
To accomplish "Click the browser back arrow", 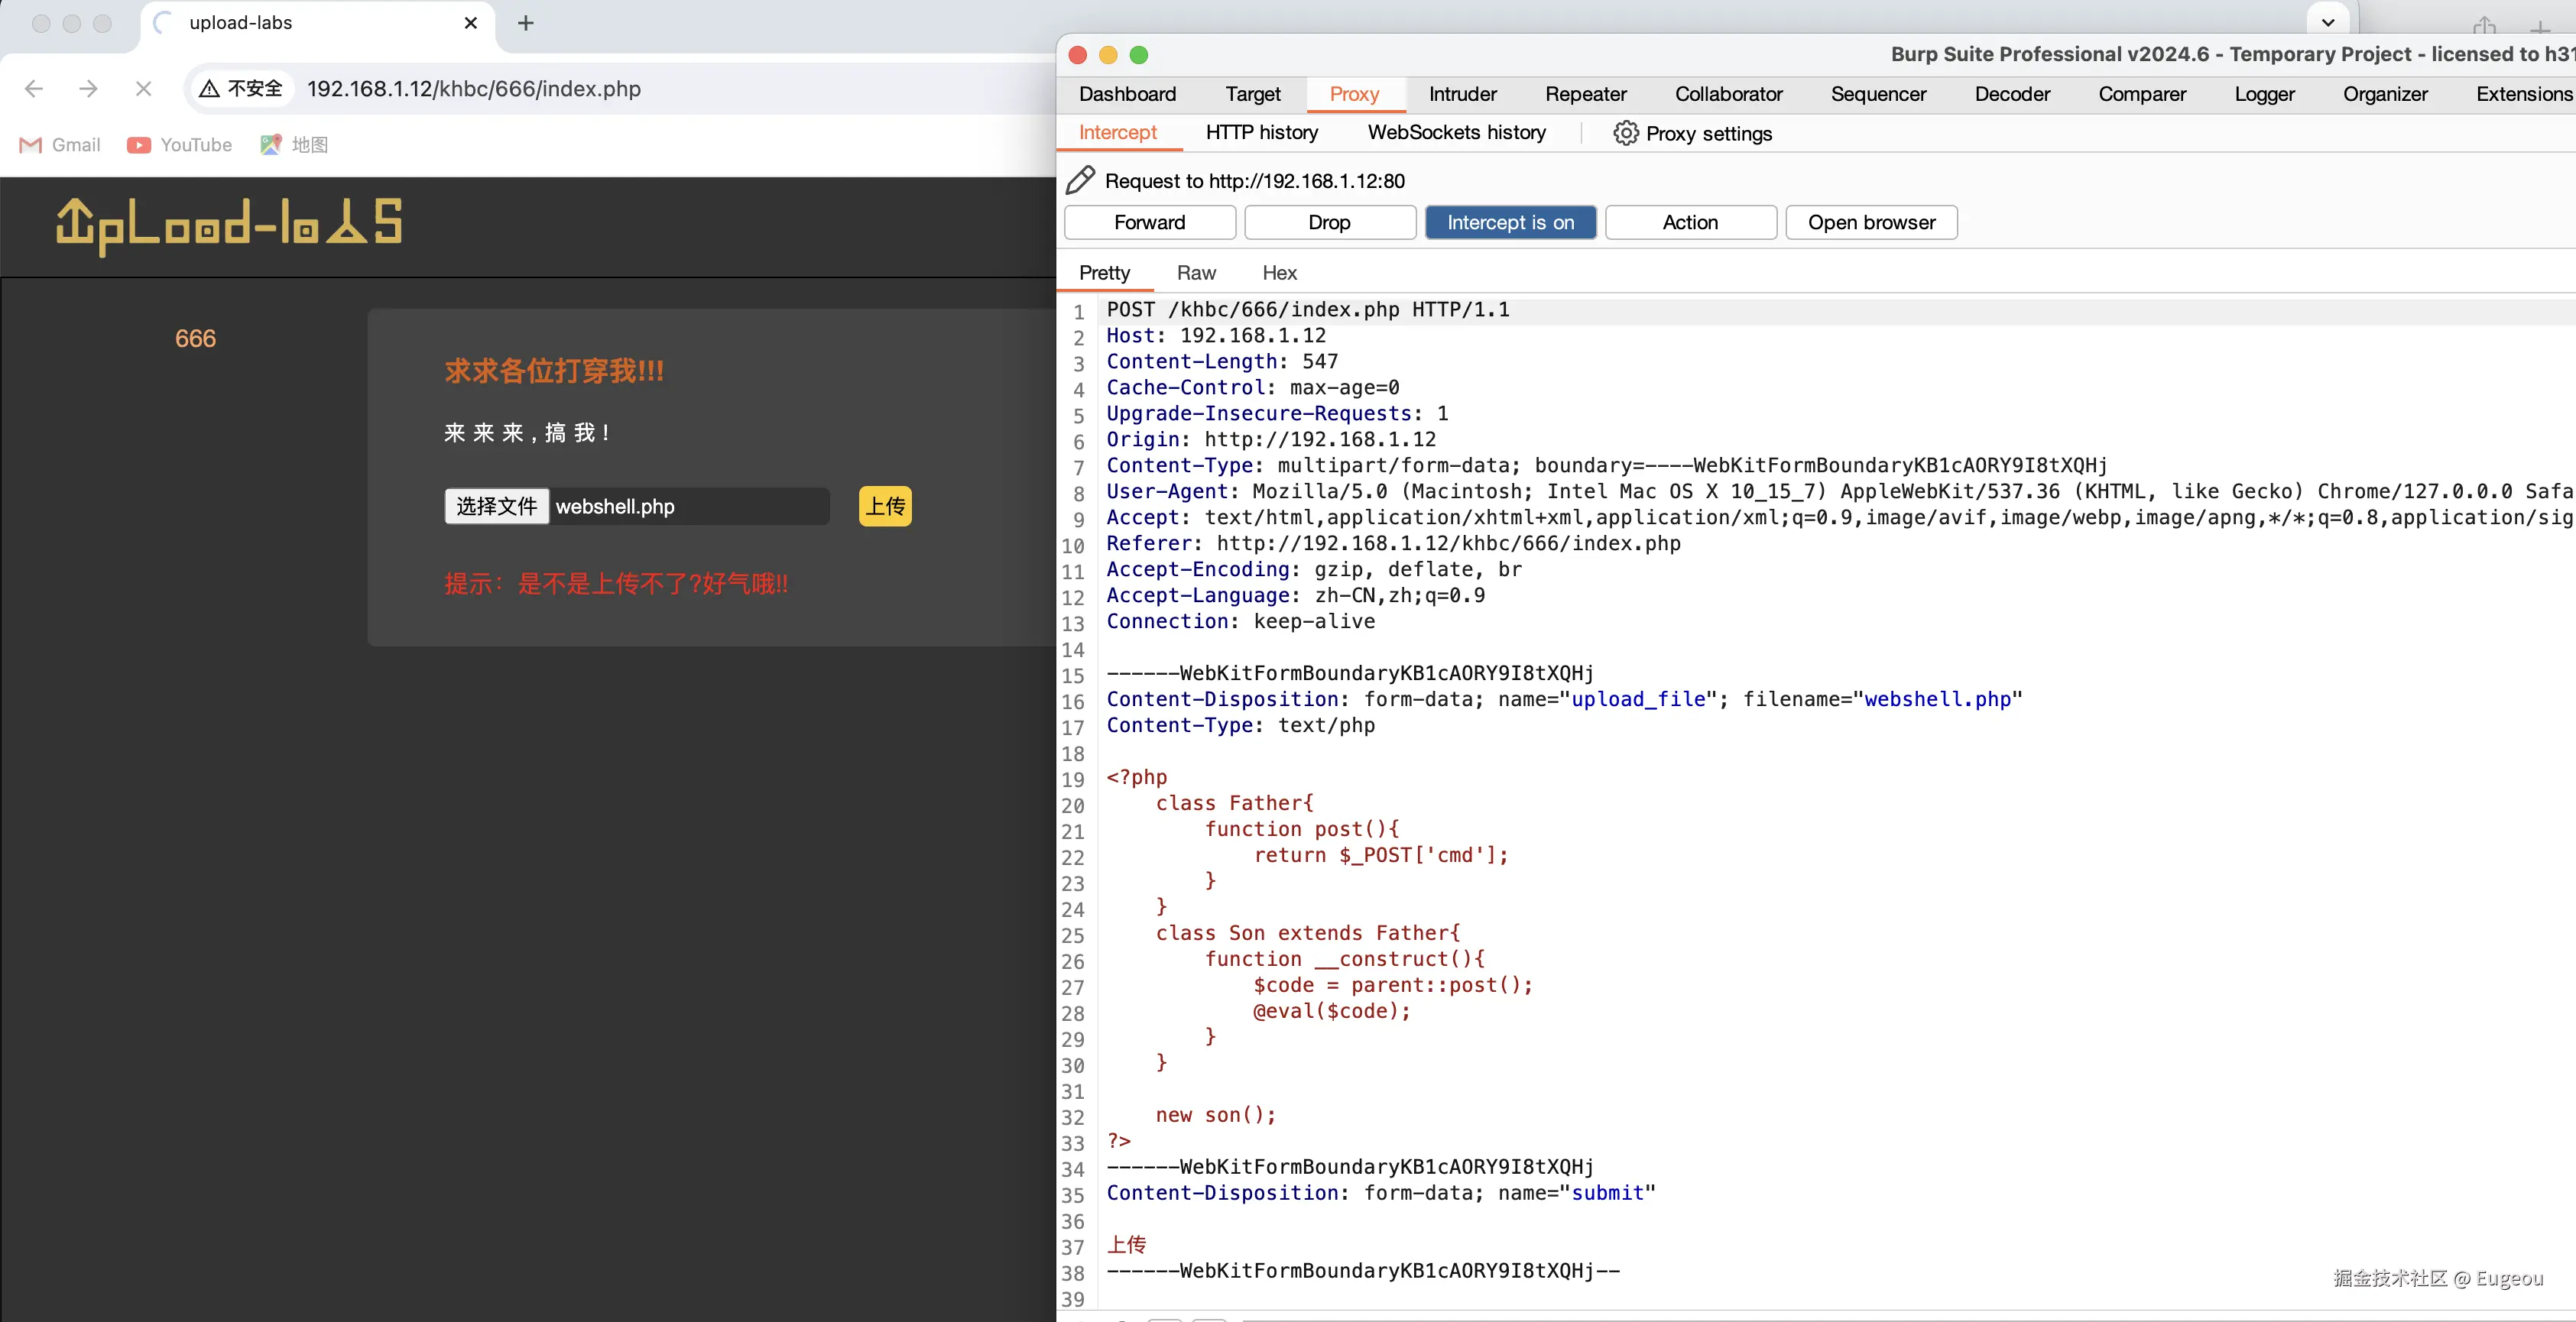I will [34, 89].
